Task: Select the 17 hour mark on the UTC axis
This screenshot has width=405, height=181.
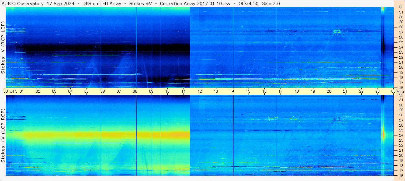Action: coord(281,91)
